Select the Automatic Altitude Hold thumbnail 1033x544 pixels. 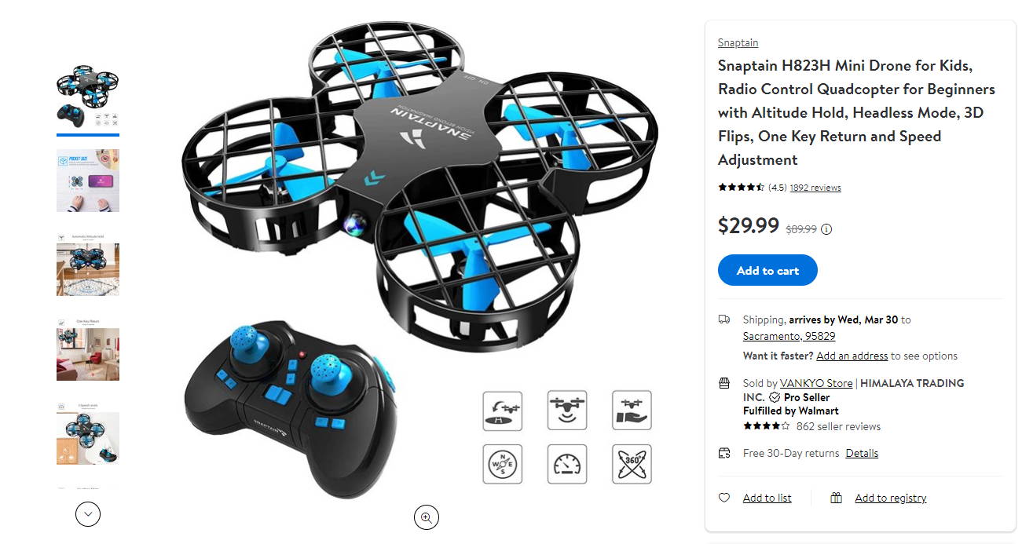click(88, 265)
